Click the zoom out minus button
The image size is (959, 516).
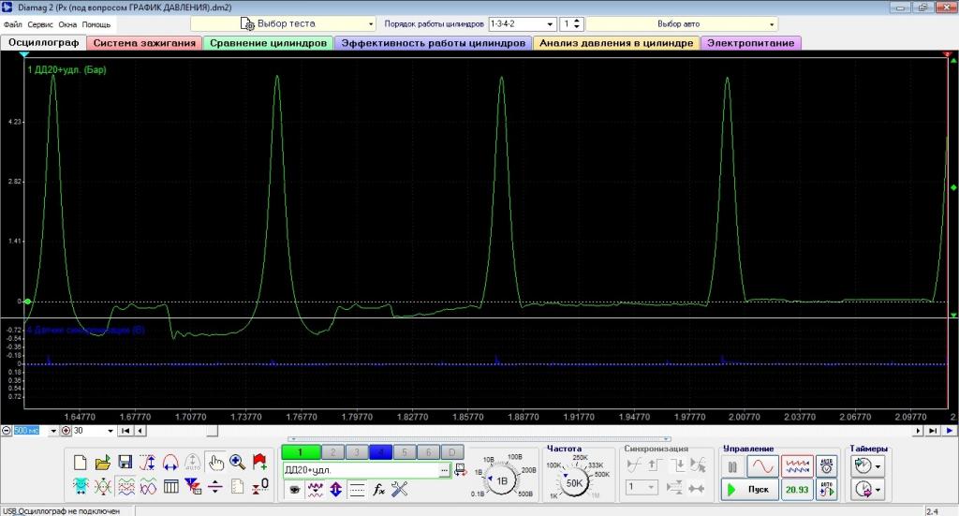click(x=7, y=431)
